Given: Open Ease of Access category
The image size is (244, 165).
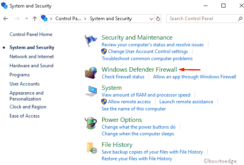Looking at the screenshot, I should [x=25, y=116].
